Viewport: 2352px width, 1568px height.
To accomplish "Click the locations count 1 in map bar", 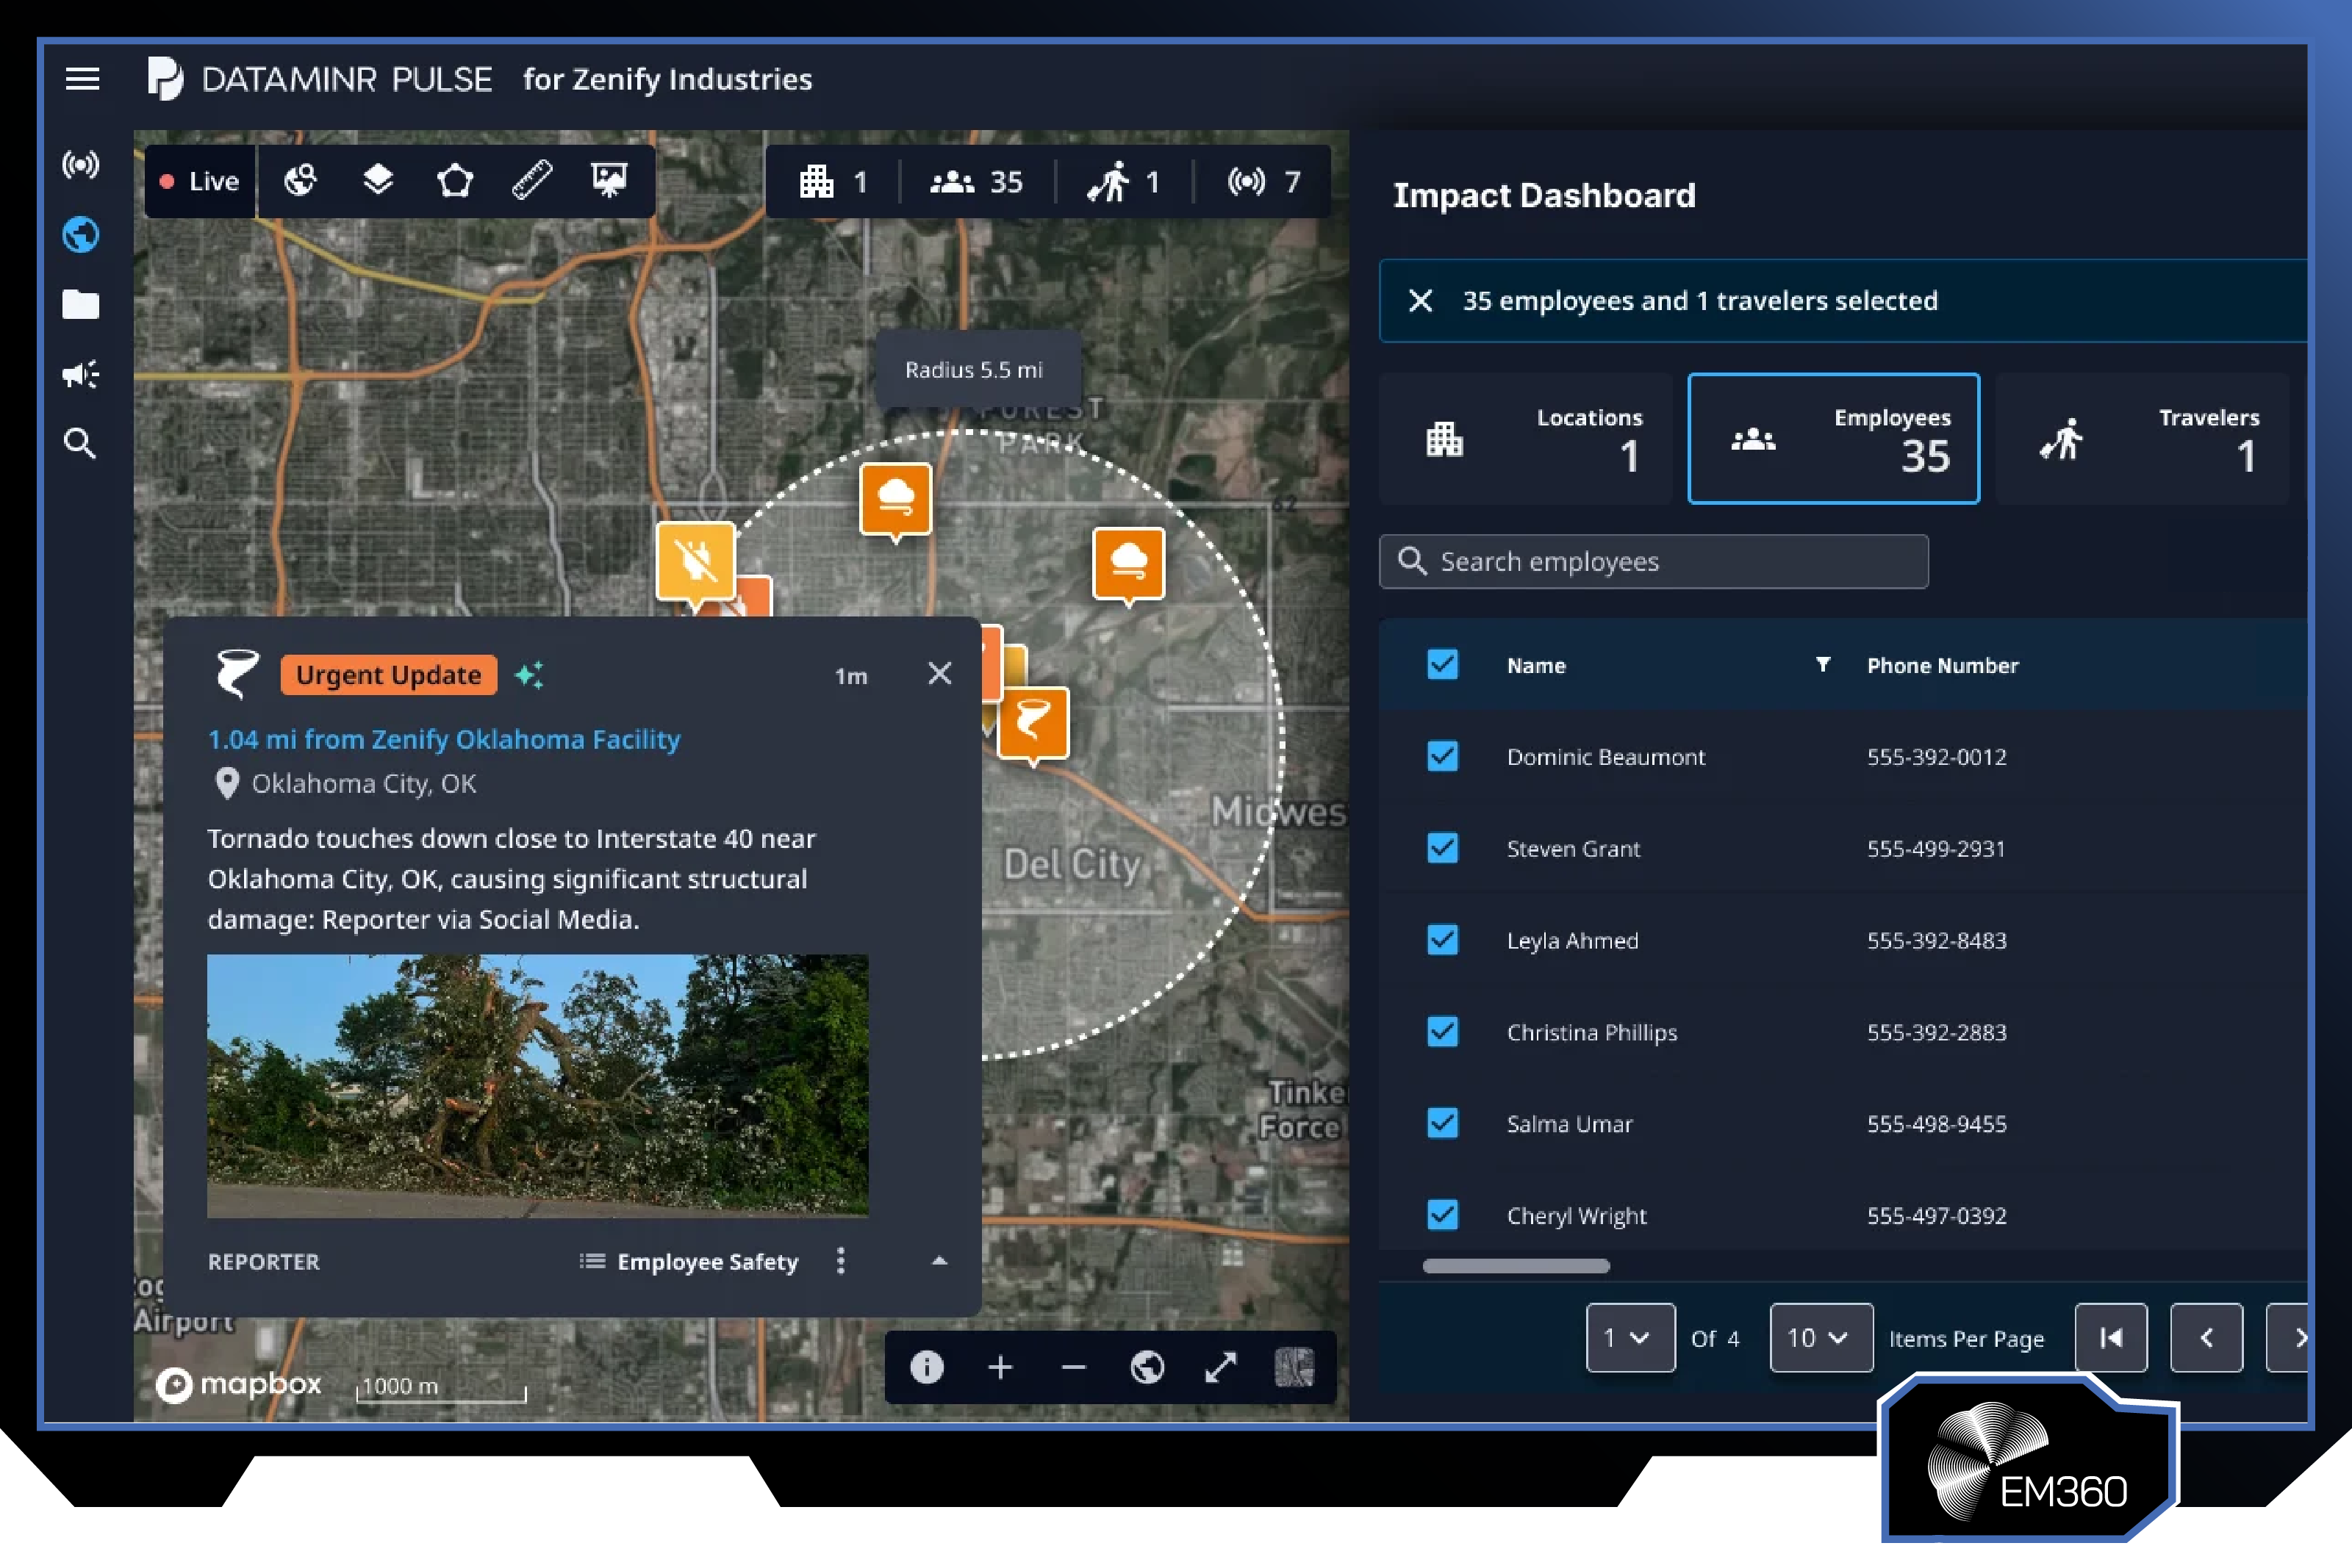I will [833, 181].
